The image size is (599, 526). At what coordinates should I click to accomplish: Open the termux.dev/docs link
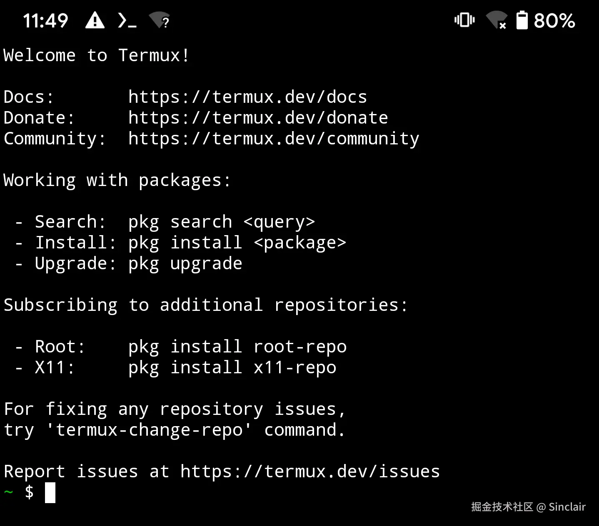pos(247,97)
